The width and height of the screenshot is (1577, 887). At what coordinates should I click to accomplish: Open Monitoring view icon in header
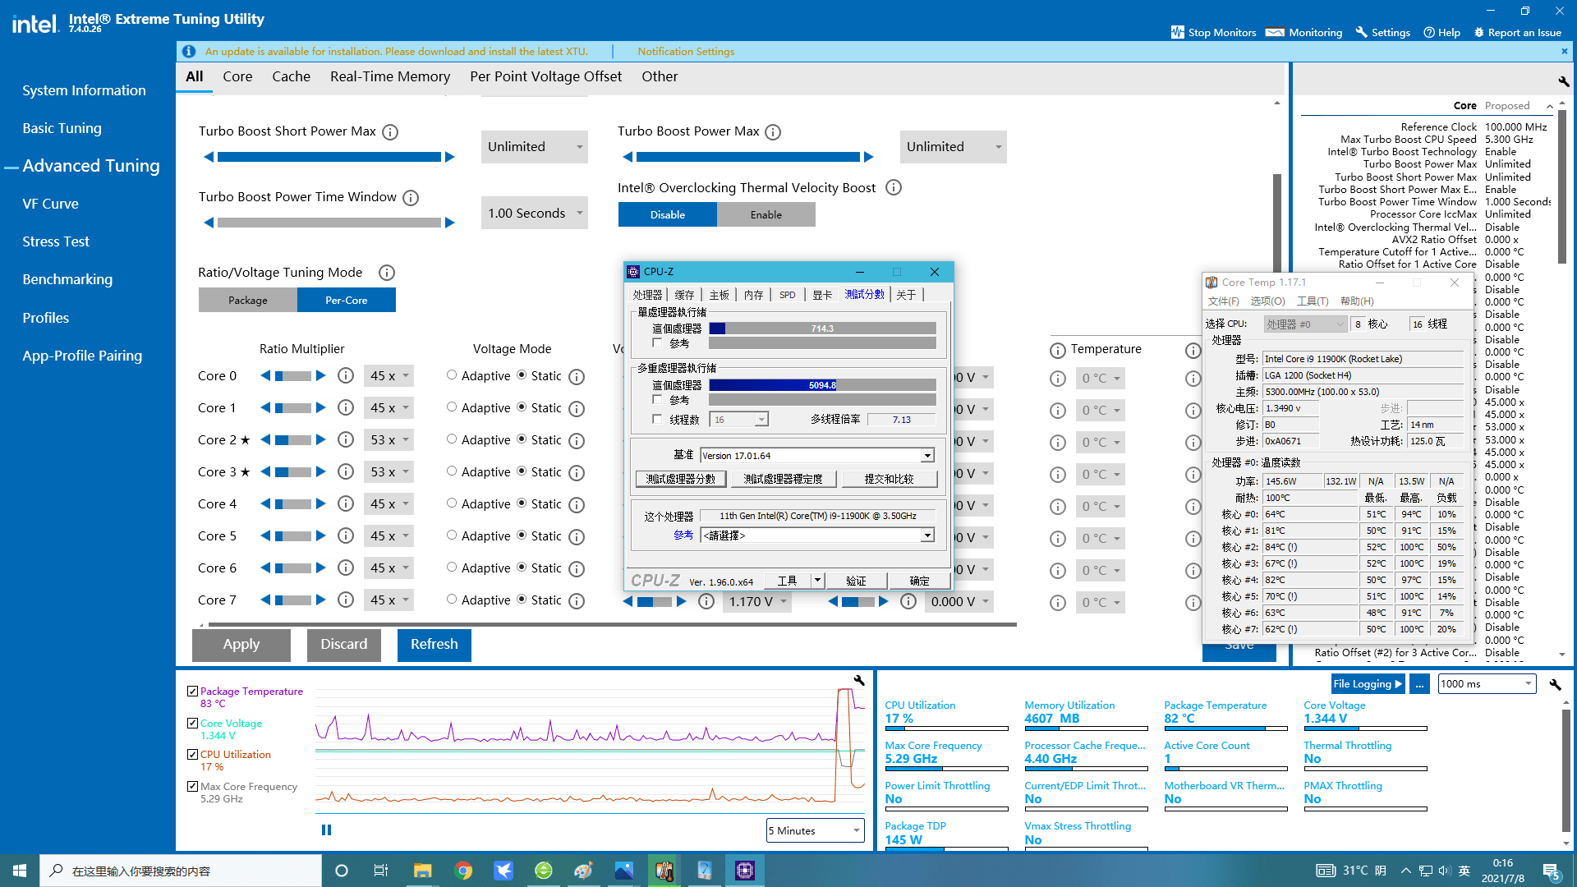(1275, 32)
